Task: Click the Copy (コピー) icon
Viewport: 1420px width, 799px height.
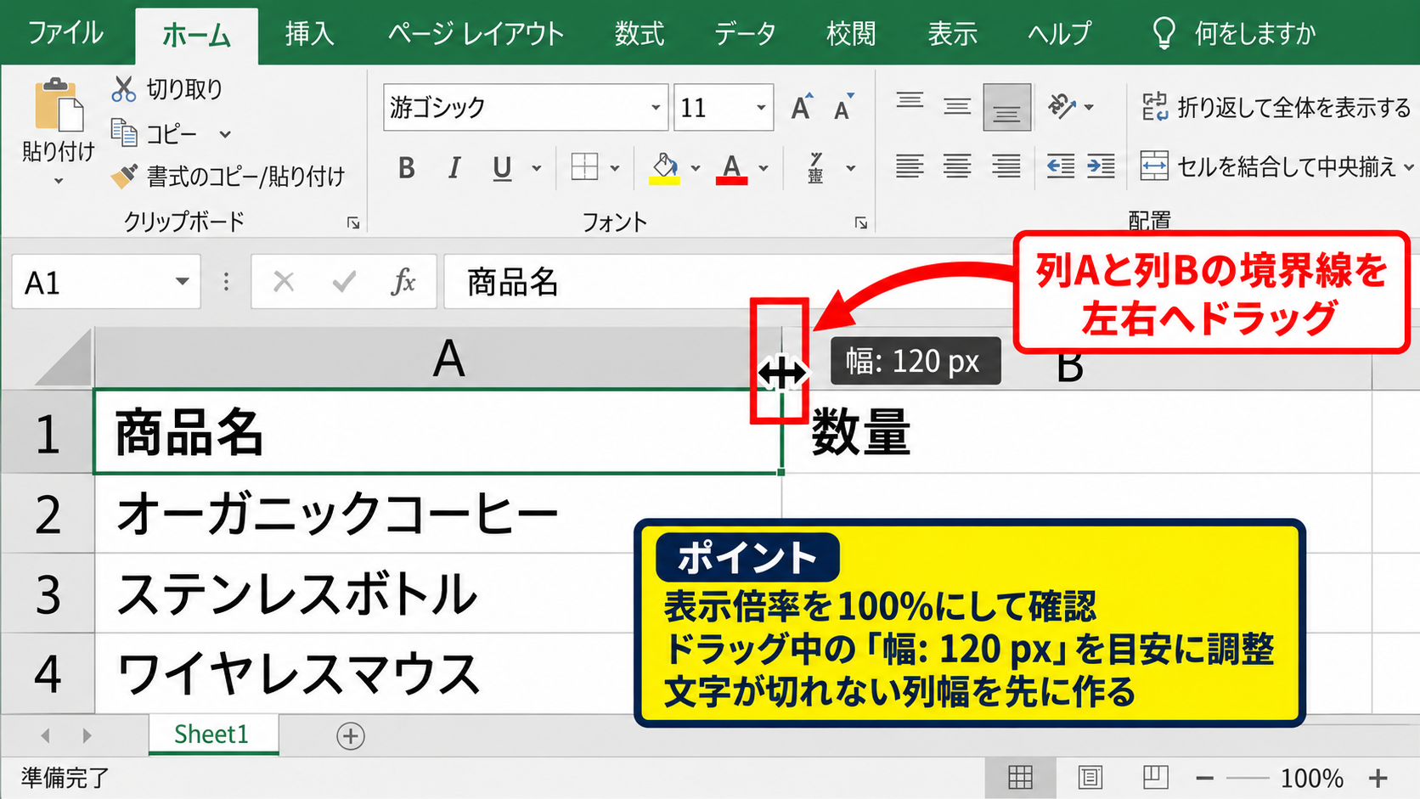Action: pyautogui.click(x=124, y=132)
